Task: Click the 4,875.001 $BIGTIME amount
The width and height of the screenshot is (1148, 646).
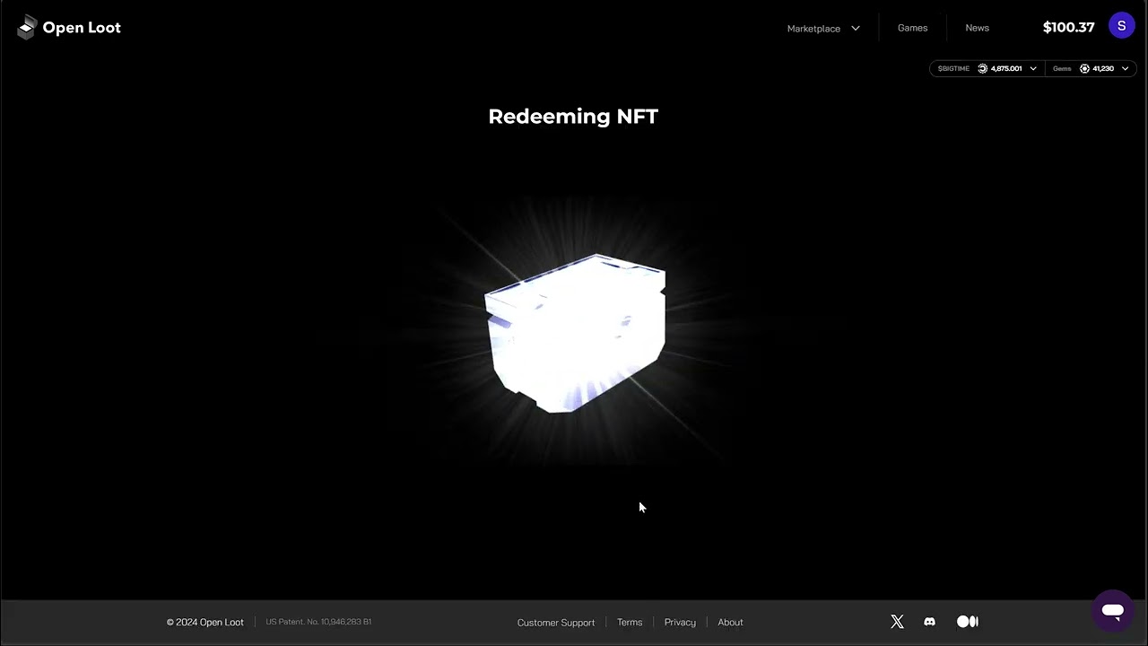Action: tap(1006, 68)
